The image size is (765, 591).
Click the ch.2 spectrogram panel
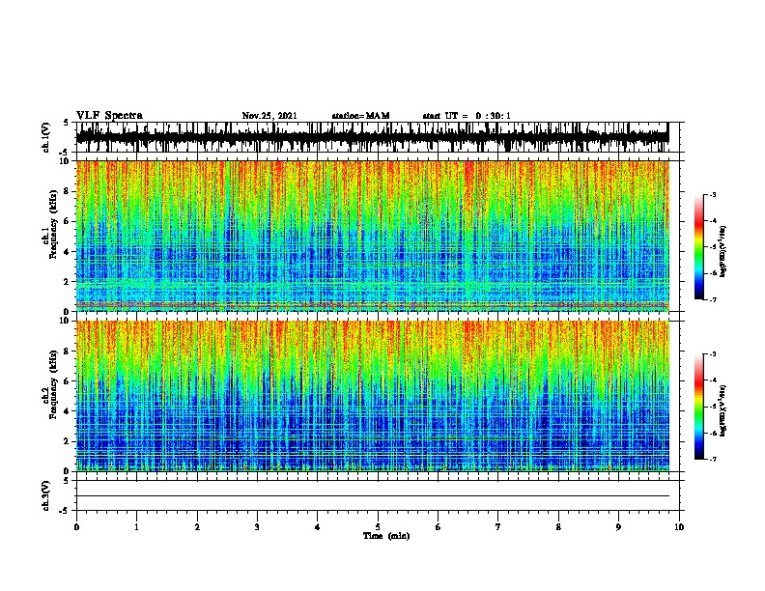pos(372,396)
